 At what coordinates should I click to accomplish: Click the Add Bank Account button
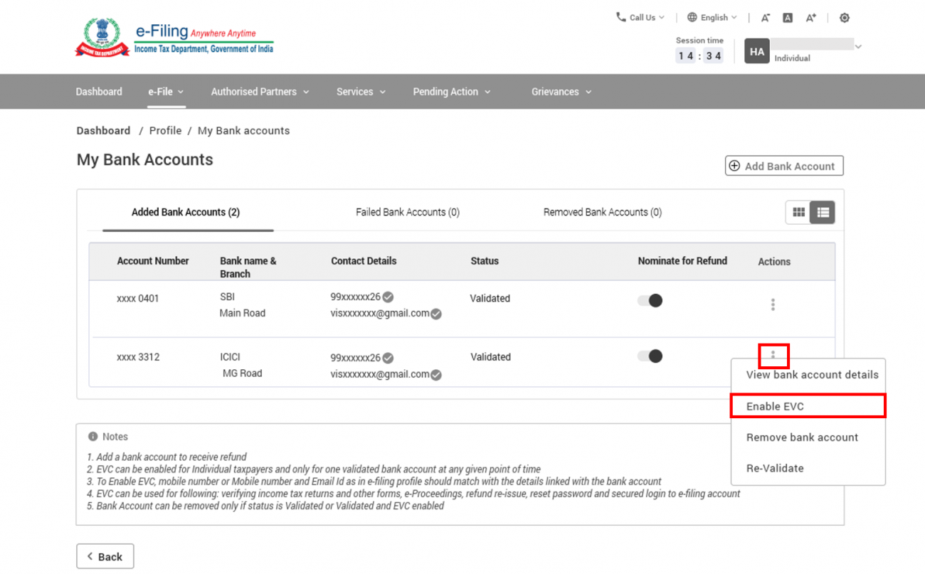pos(783,166)
